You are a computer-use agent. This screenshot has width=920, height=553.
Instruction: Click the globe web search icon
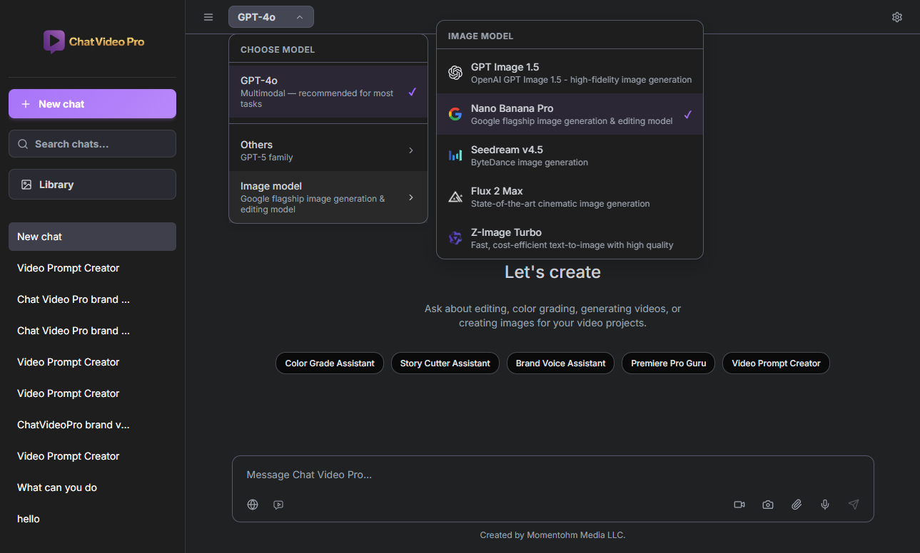[x=253, y=505]
